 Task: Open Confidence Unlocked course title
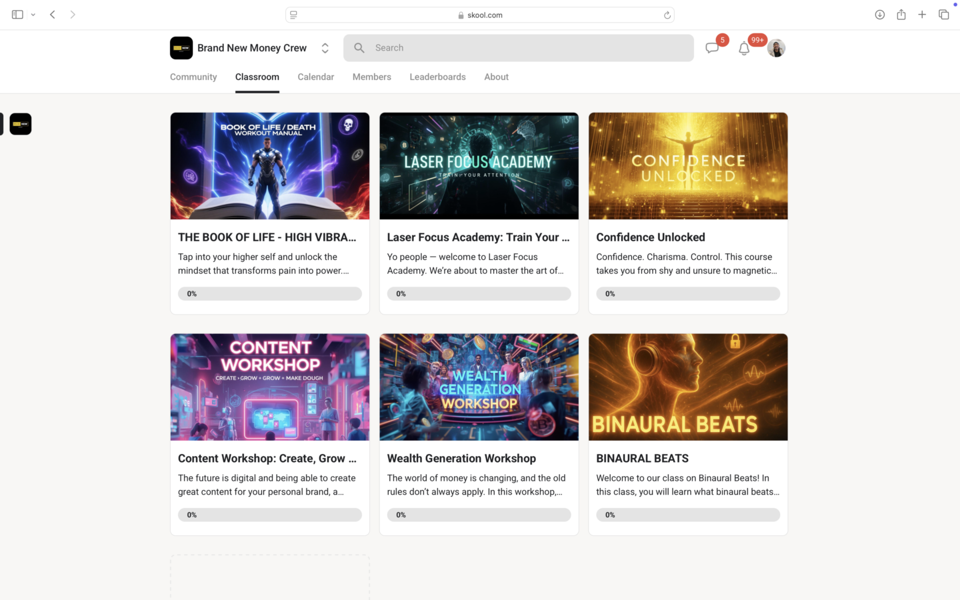coord(650,237)
